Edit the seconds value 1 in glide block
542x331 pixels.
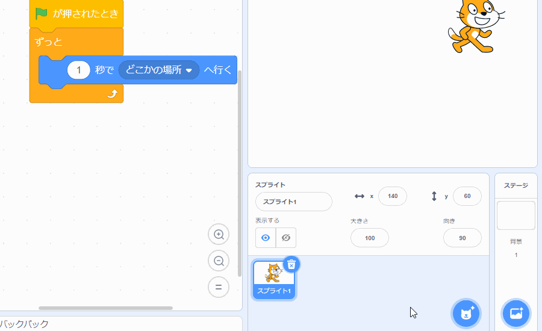(x=78, y=70)
